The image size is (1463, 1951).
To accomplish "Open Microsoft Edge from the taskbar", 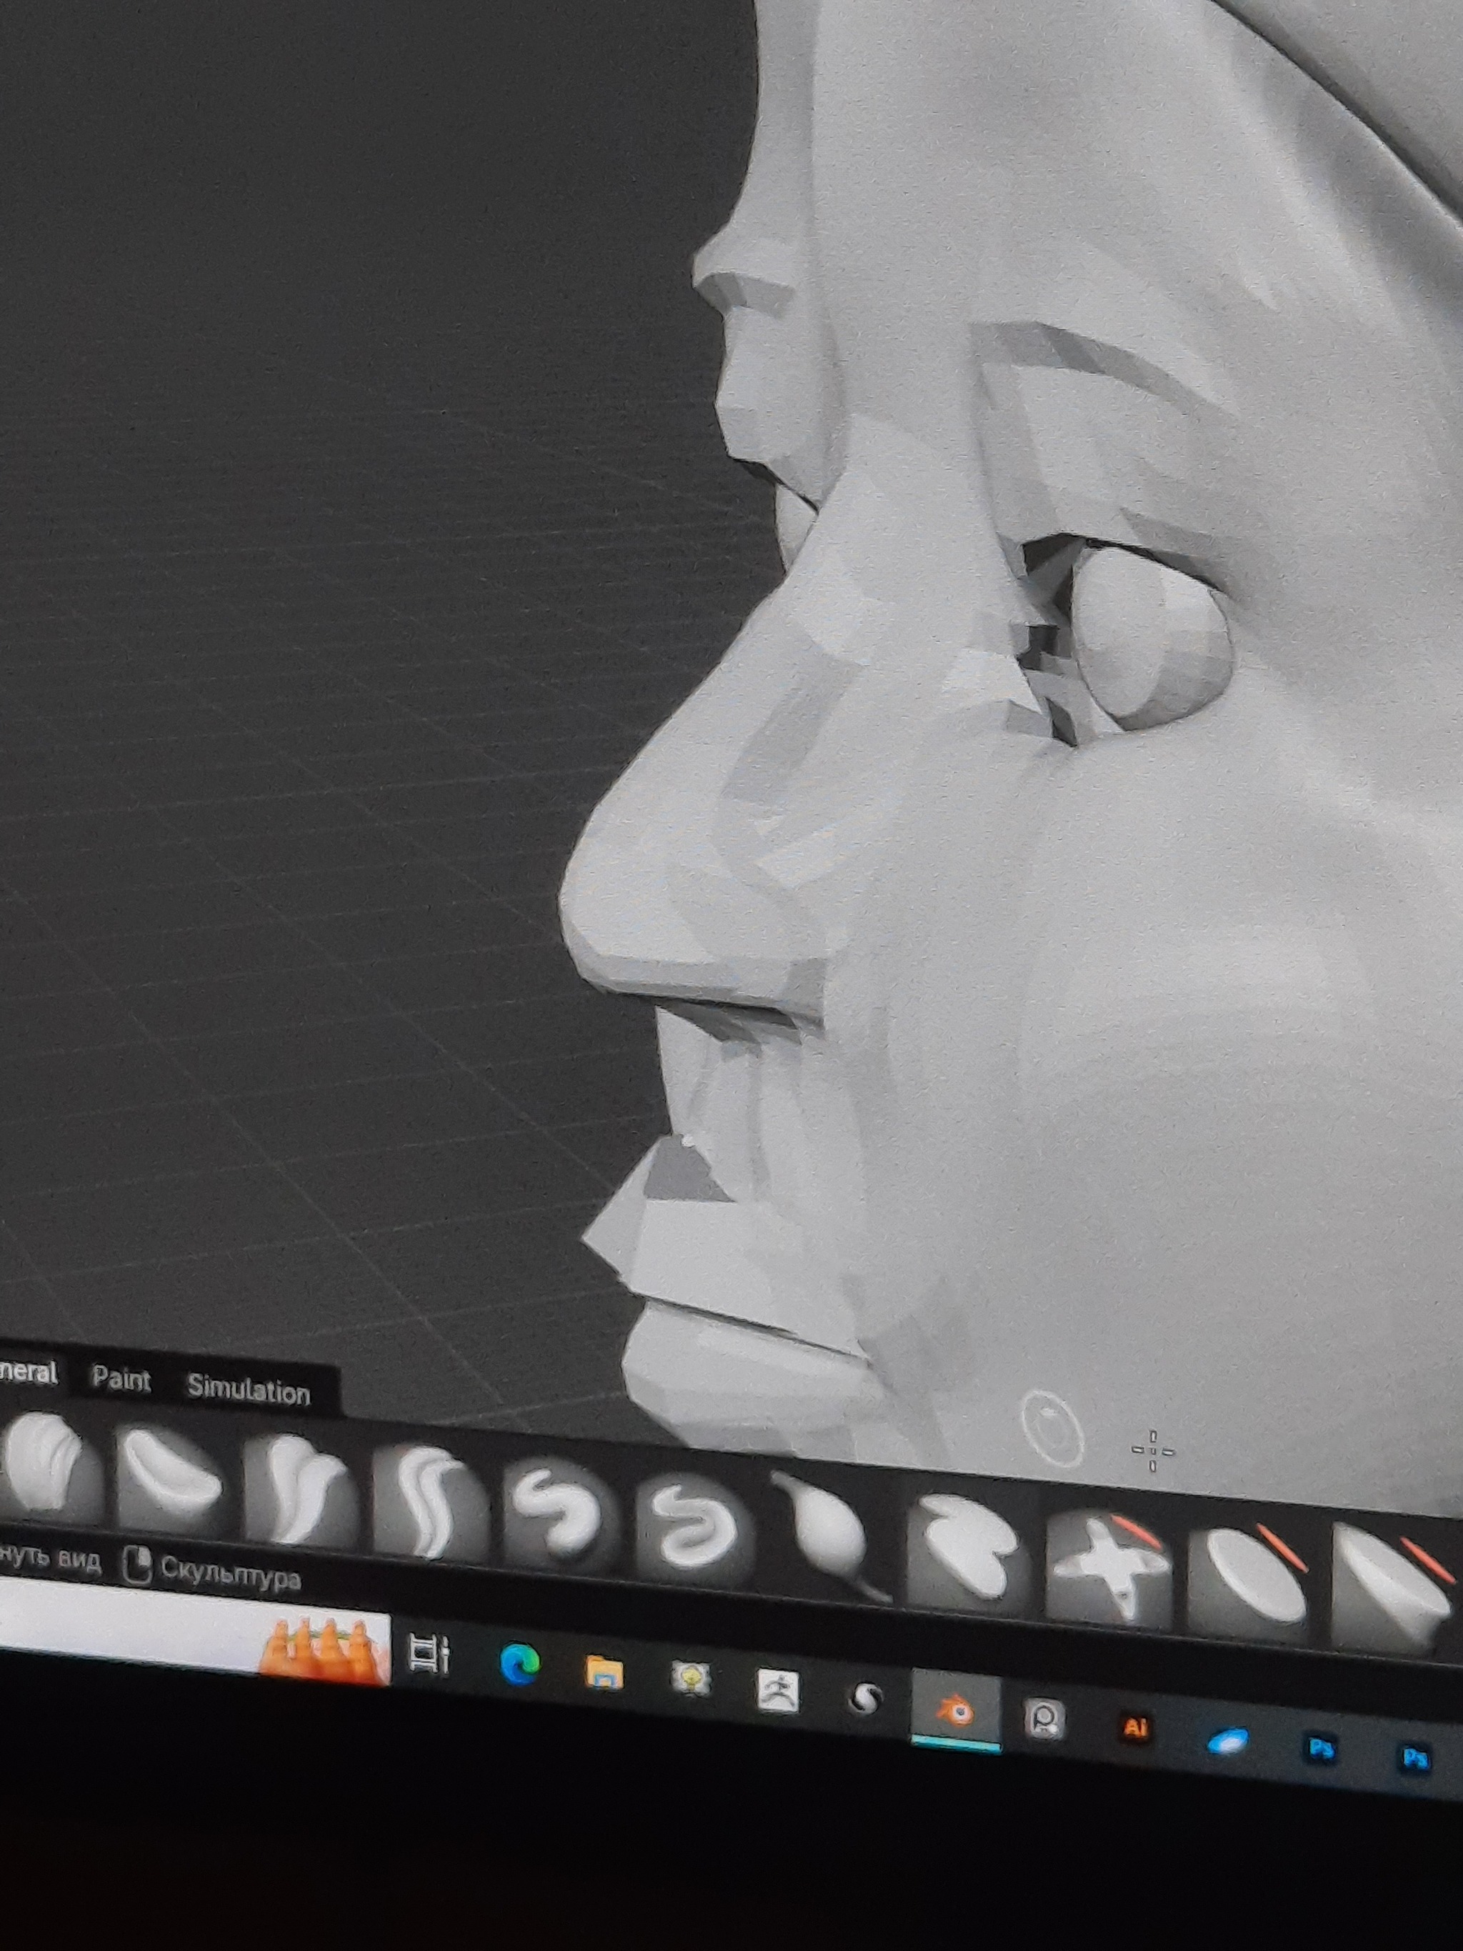I will (519, 1665).
